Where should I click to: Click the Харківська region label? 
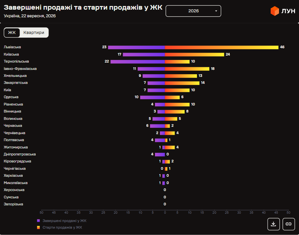(x=13, y=175)
